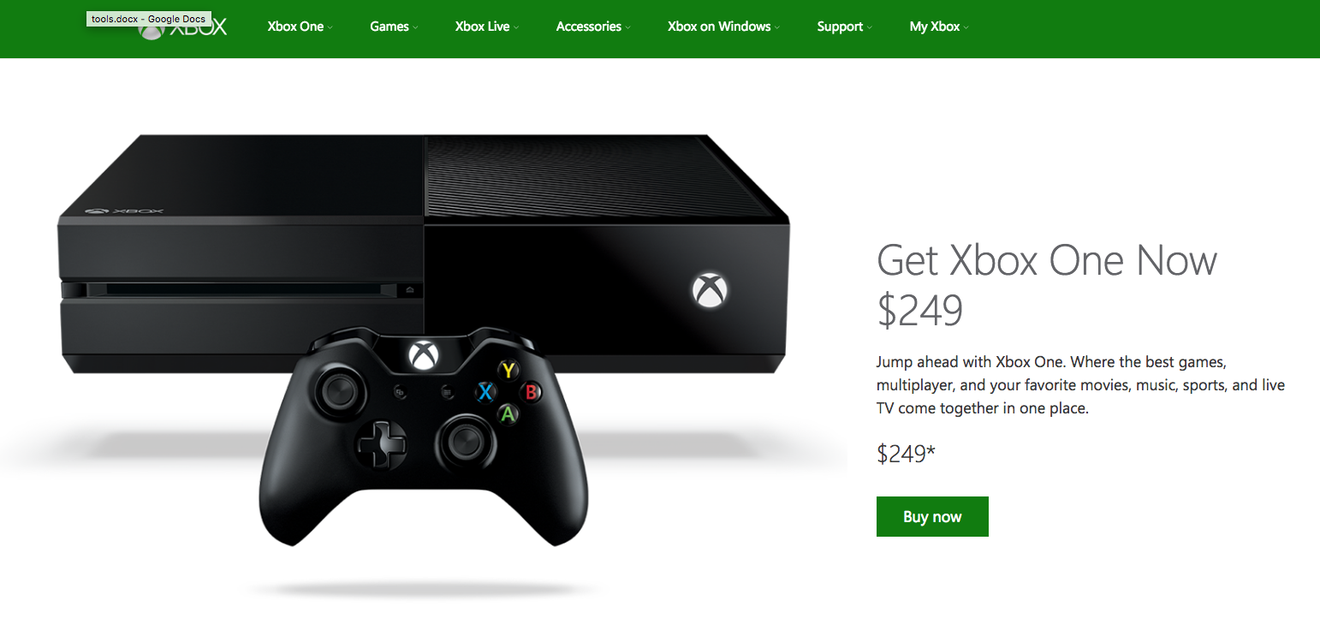Click the green A button on the controller
The width and height of the screenshot is (1320, 630).
508,414
